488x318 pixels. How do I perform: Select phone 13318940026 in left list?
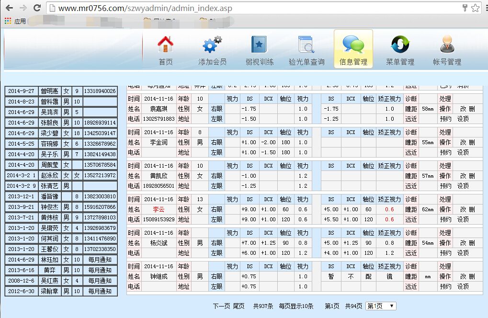(100, 91)
